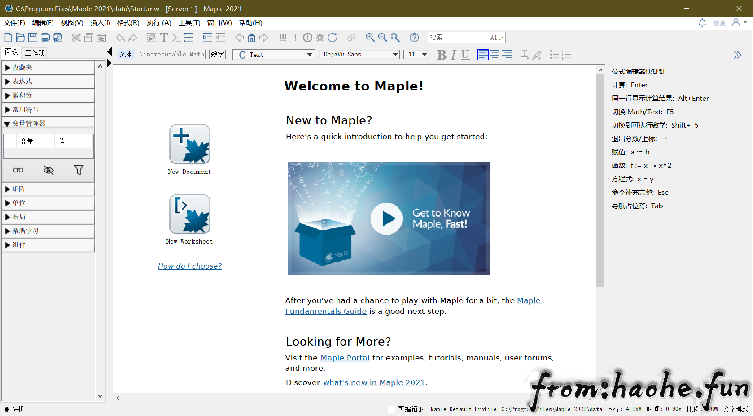Collapse the 变量管理器 palette

pyautogui.click(x=48, y=123)
